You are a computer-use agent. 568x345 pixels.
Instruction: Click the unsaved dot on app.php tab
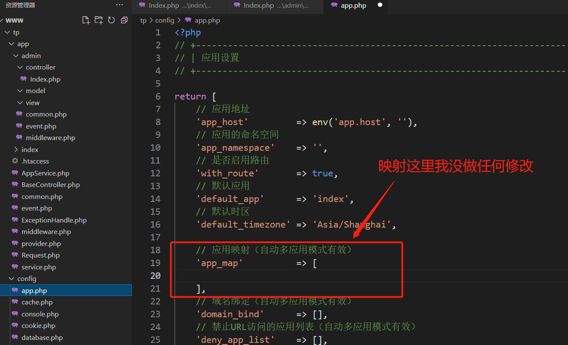click(380, 5)
